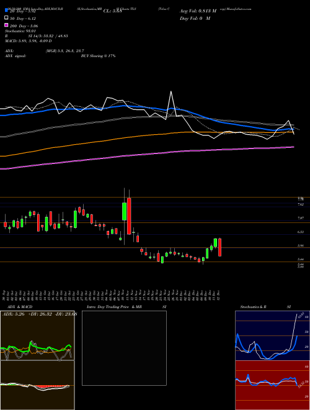Click the 7.07 price axis label
The image size is (310, 410).
[x=301, y=218]
